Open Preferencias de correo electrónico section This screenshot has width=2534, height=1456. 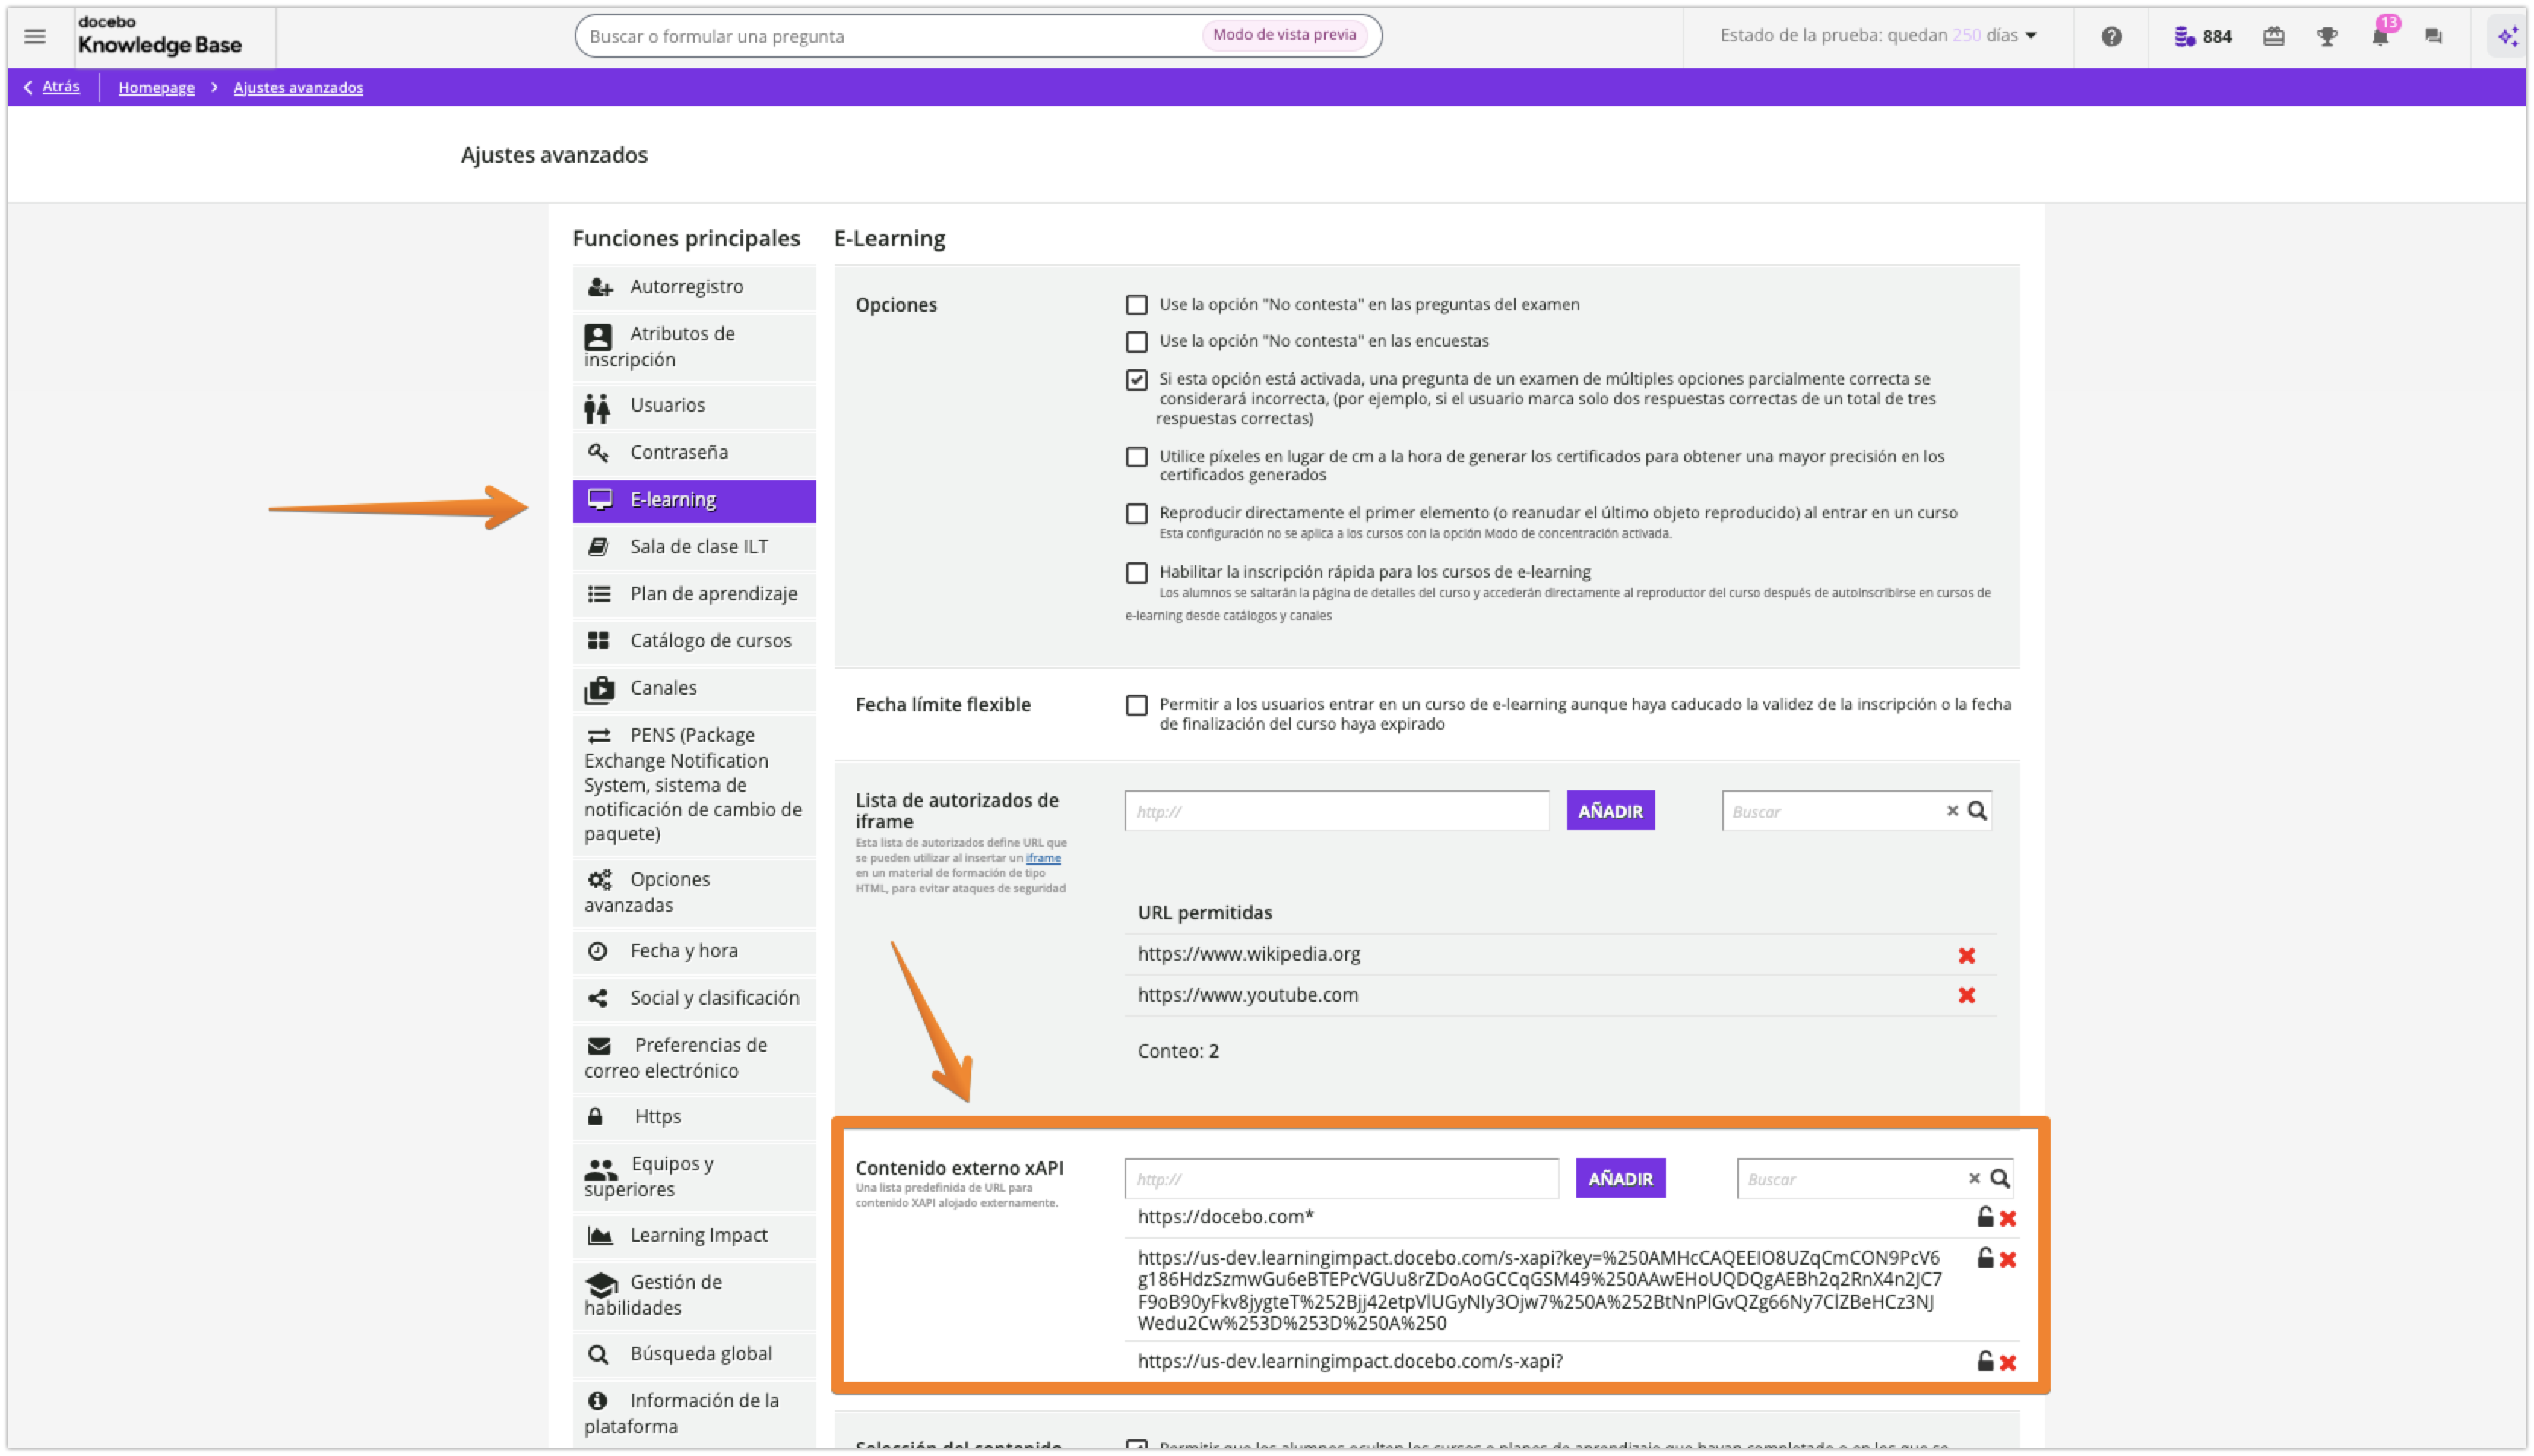(694, 1058)
